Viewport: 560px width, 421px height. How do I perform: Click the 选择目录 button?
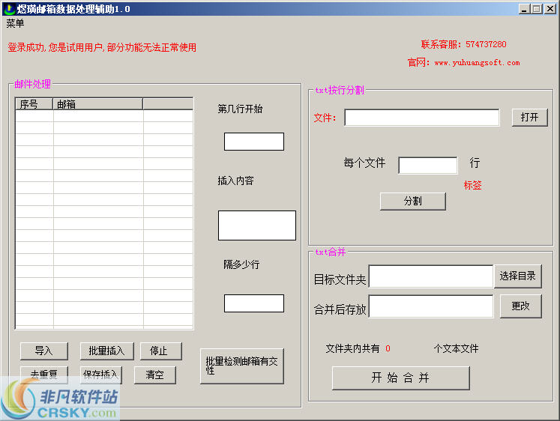pos(518,276)
